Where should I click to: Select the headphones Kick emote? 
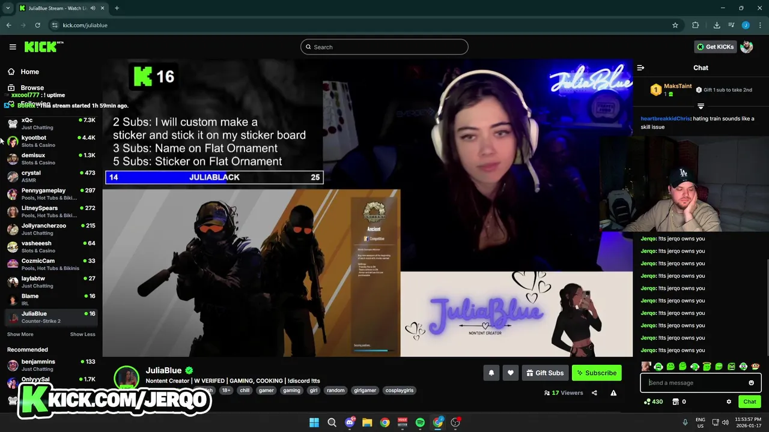tap(658, 367)
